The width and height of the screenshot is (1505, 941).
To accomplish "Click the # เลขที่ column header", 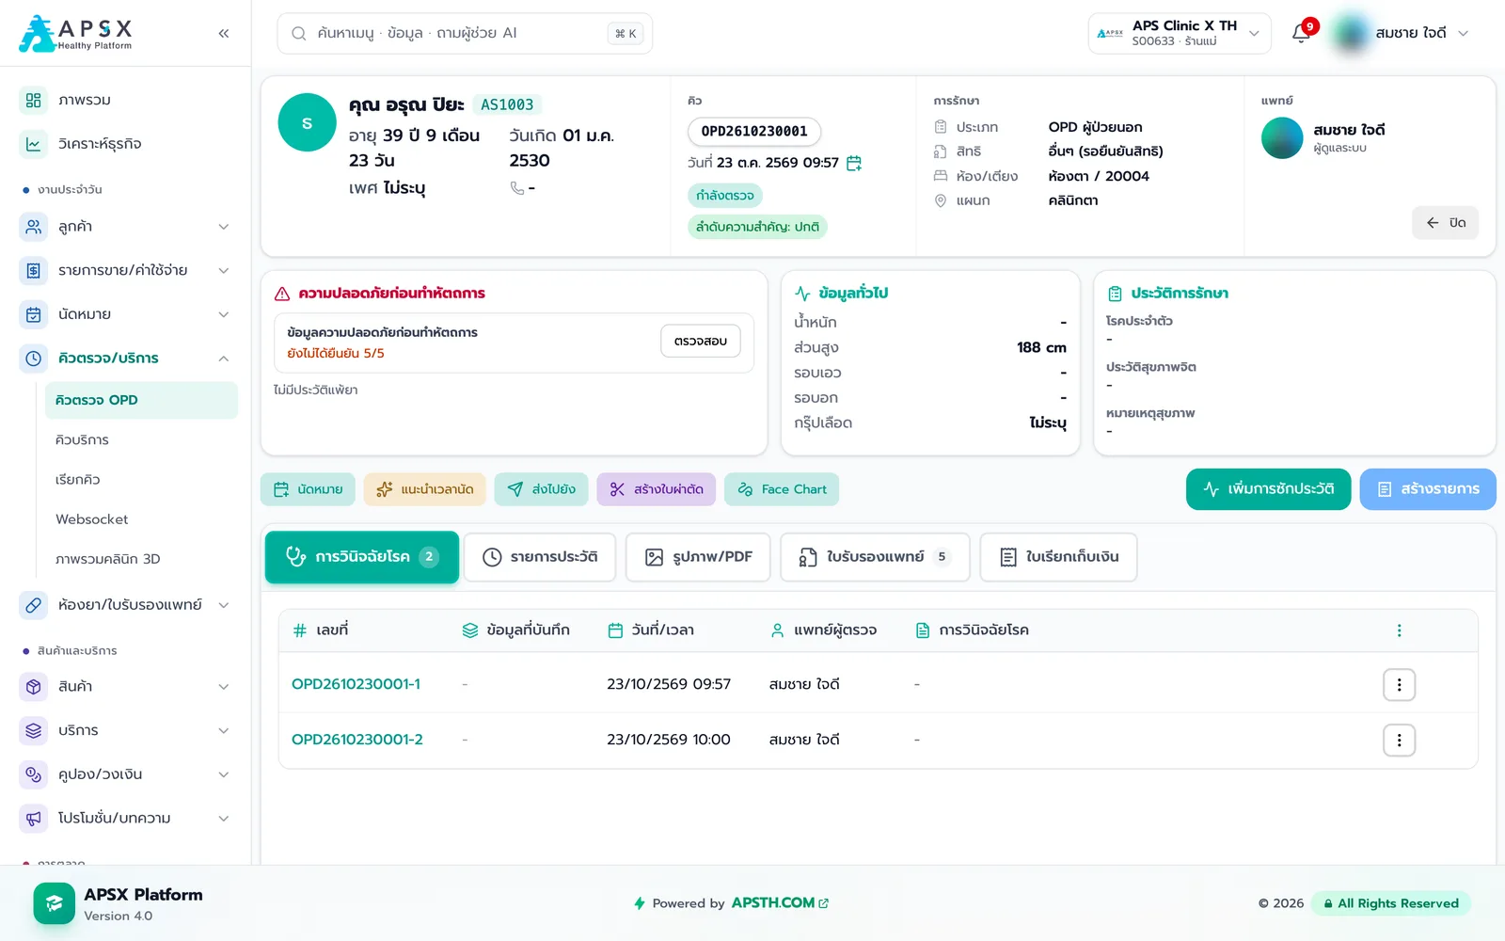I will [x=321, y=630].
